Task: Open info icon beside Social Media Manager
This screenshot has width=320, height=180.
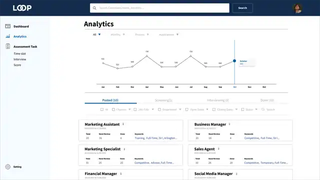Action: point(236,173)
